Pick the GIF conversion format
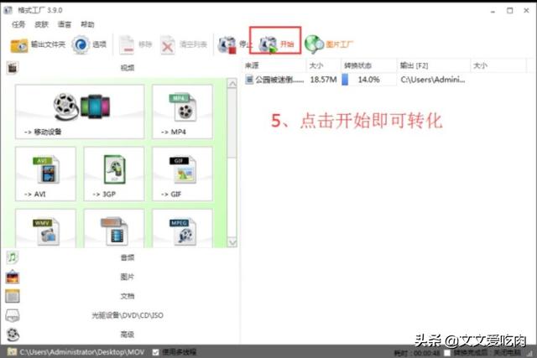537x358 pixels. [182, 174]
